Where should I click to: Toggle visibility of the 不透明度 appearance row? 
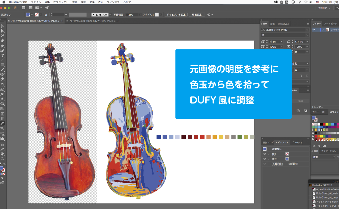pos(265,164)
